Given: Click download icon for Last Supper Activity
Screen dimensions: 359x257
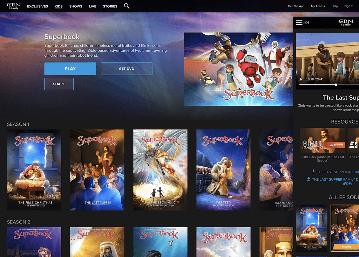Looking at the screenshot, I should click(x=313, y=171).
